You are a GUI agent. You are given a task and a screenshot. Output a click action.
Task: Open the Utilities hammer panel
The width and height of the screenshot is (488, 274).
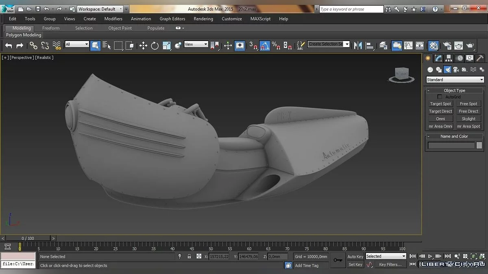click(x=480, y=58)
